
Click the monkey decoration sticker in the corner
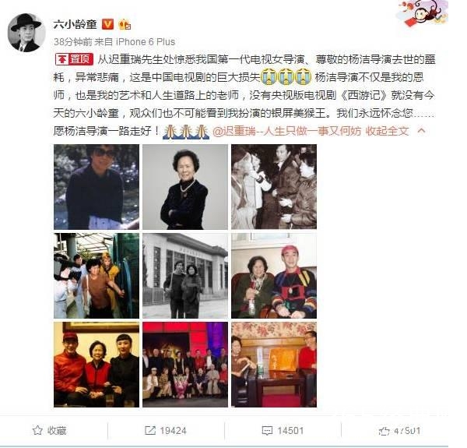423,12
